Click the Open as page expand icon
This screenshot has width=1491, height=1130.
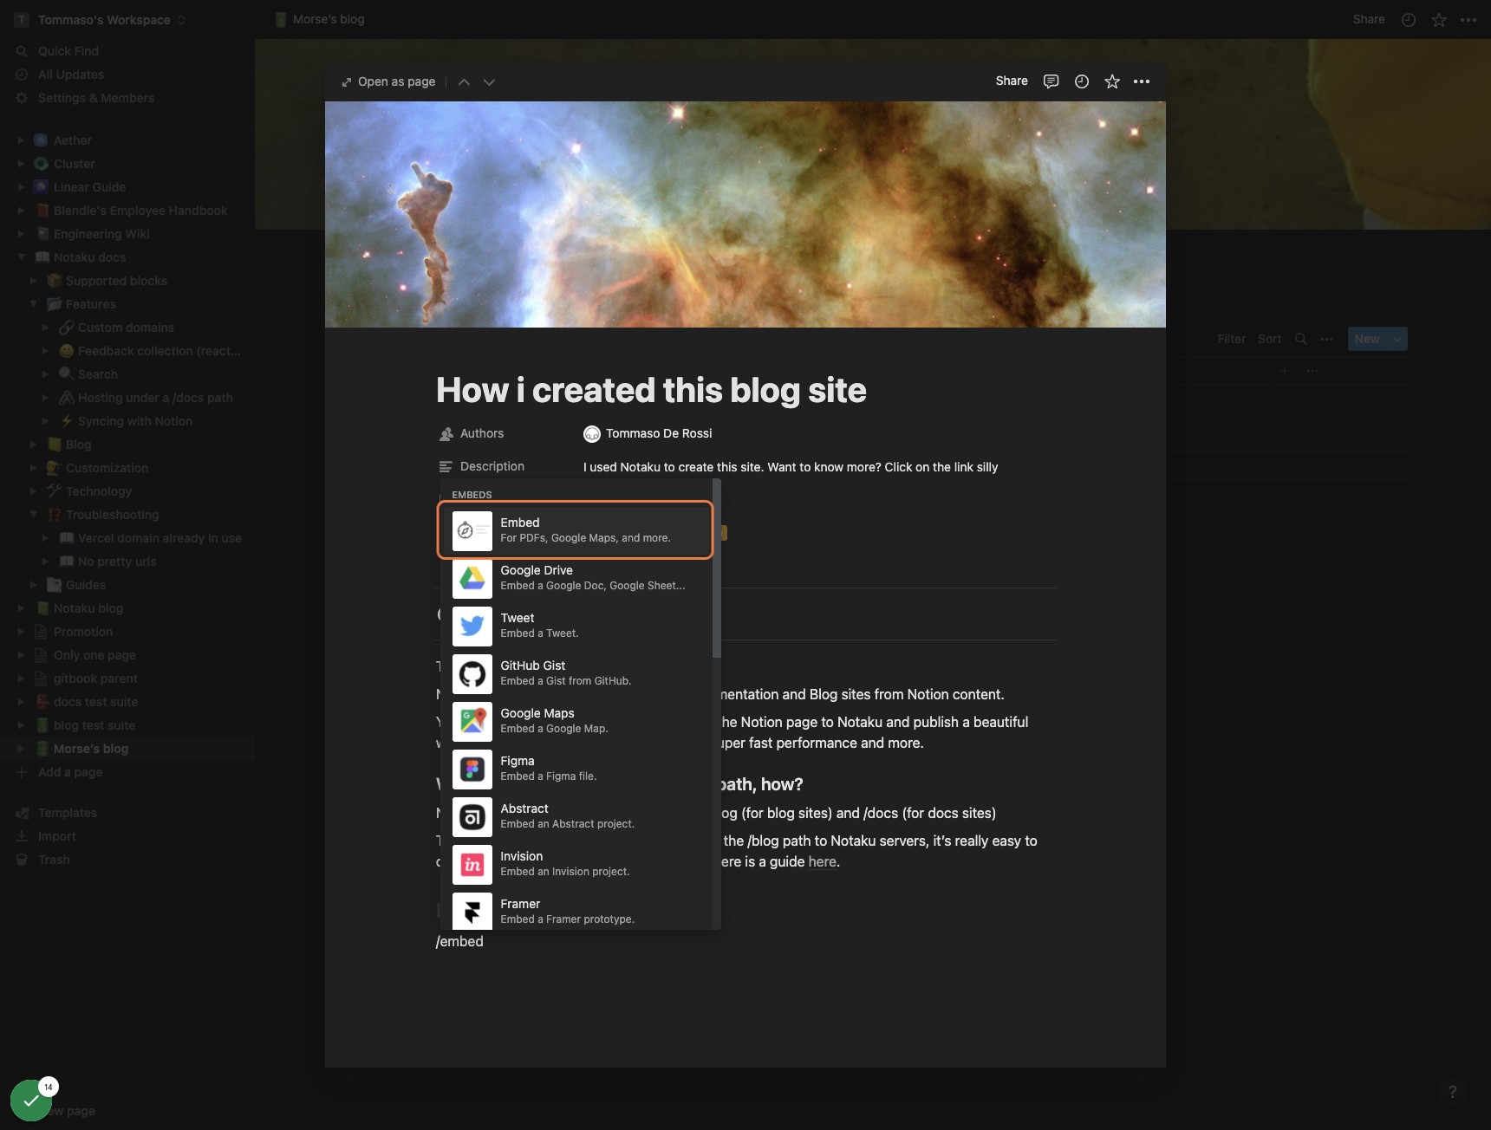coord(347,82)
